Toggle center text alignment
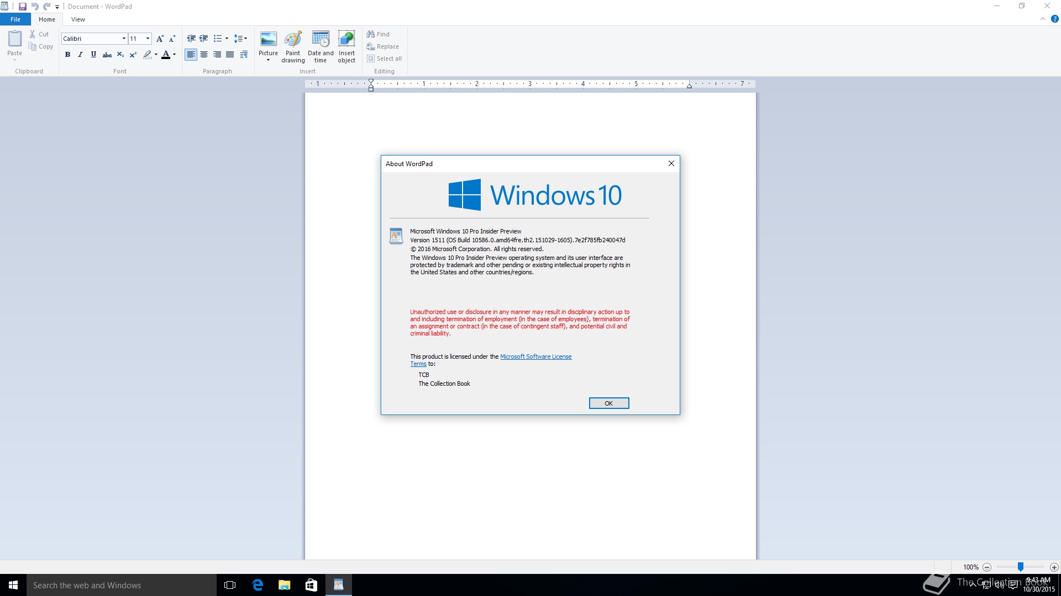 coord(204,55)
